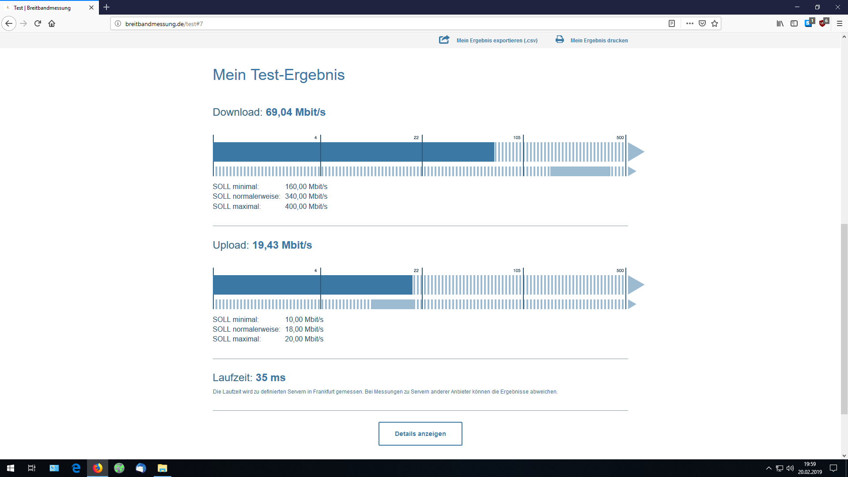Click the upload SOLL range bar
The width and height of the screenshot is (848, 477).
pos(393,304)
